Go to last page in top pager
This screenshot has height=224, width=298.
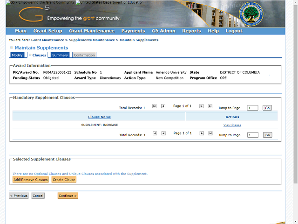click(x=210, y=106)
